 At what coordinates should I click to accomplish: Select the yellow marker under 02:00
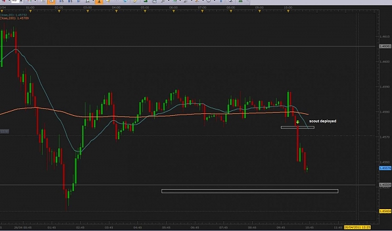(59, 11)
